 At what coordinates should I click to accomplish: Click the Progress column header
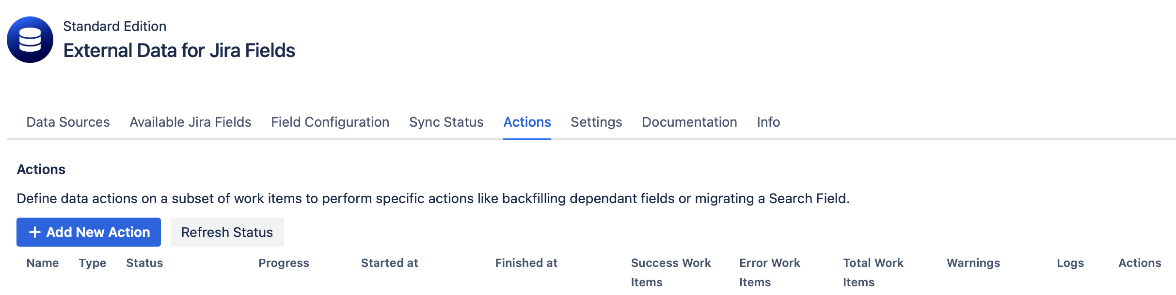coord(284,263)
